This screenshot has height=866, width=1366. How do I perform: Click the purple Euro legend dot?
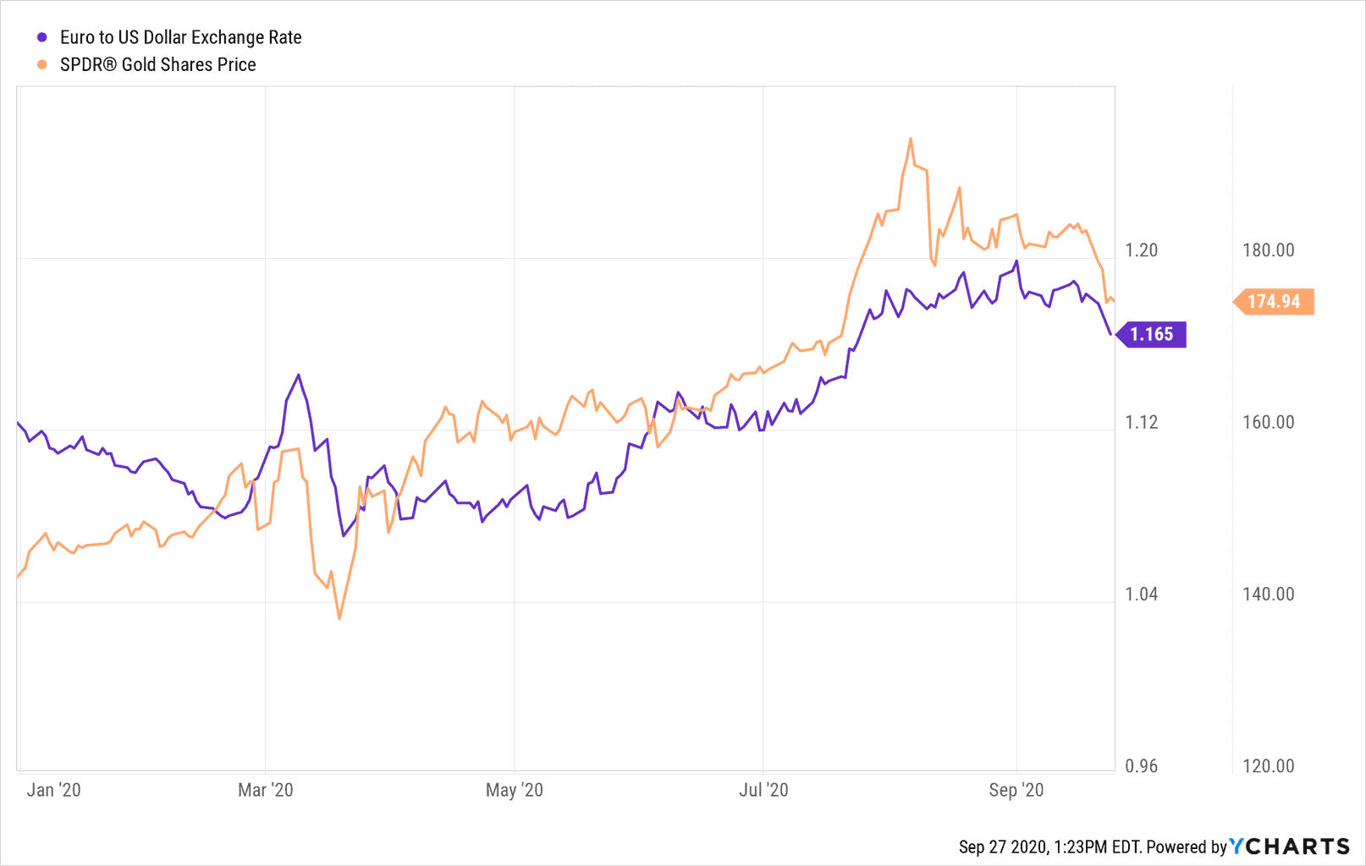click(x=41, y=37)
